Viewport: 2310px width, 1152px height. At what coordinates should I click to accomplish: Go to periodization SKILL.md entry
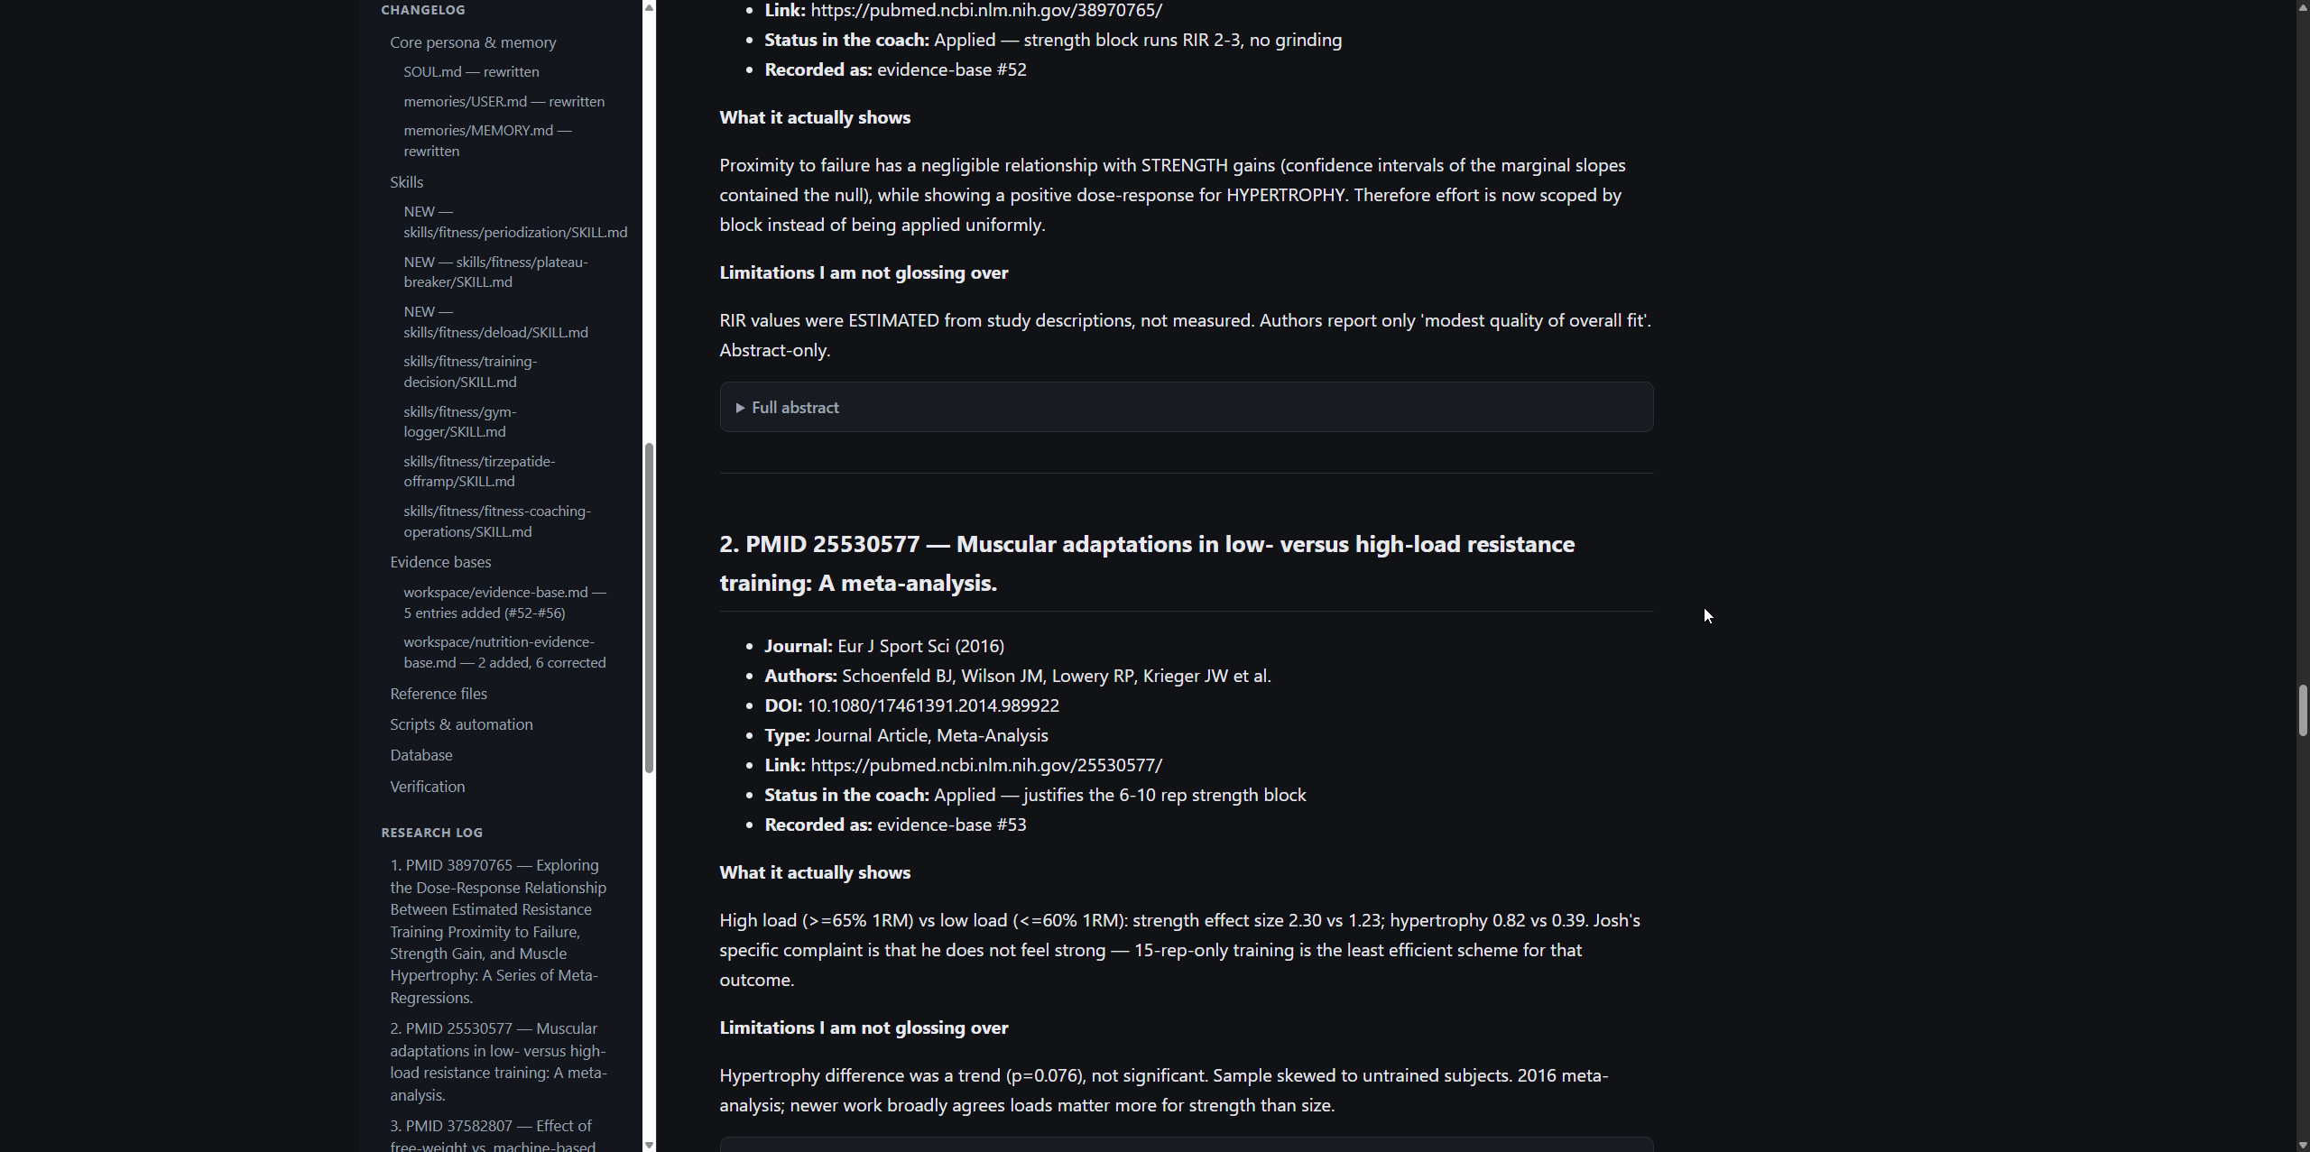[x=515, y=222]
